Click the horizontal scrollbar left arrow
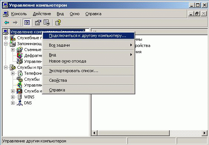209x145 pixels. 94,133
